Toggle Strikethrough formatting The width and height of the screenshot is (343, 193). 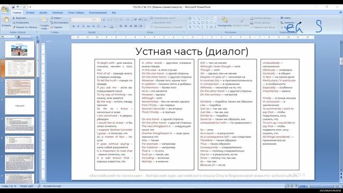88,26
